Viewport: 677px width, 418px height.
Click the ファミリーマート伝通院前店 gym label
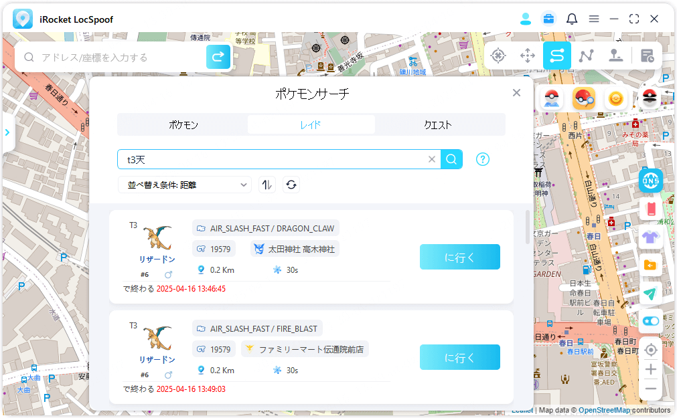[x=305, y=349]
